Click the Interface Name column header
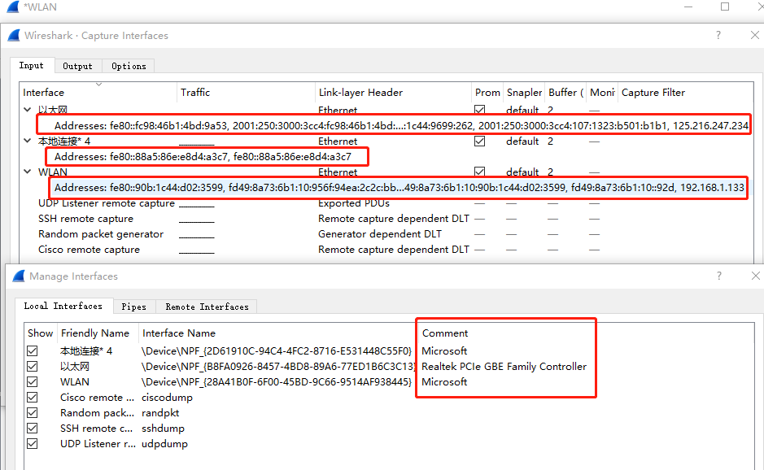The width and height of the screenshot is (764, 470). click(277, 333)
